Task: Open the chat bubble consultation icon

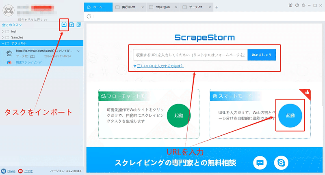Action: [x=260, y=163]
